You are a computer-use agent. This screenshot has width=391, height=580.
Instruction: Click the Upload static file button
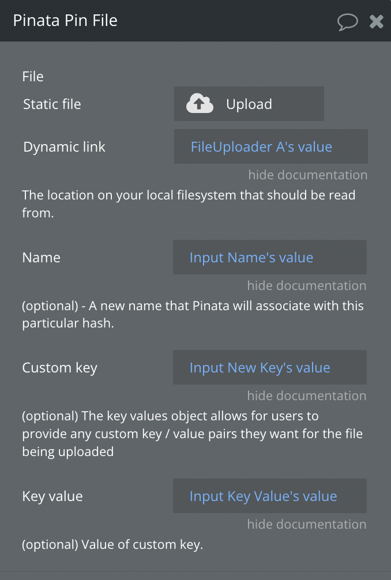pos(249,104)
